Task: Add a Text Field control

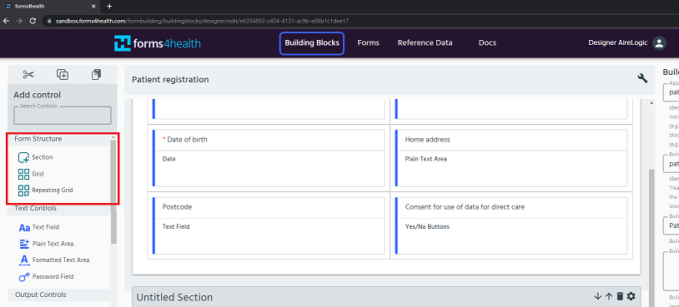Action: pyautogui.click(x=39, y=227)
